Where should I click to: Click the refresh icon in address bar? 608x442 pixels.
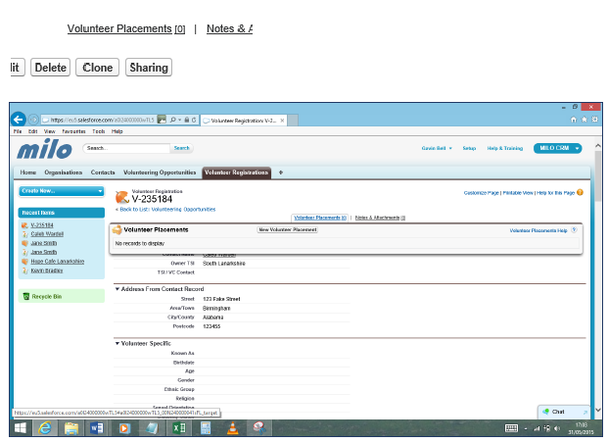194,120
